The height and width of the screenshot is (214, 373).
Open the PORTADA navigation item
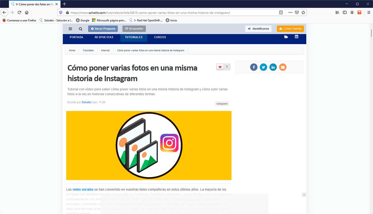tap(76, 37)
